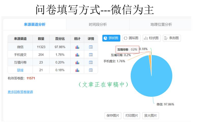The height and width of the screenshot is (122, 208).
Task: Switch chart to 圆环图 donut view
Action: [x=132, y=38]
